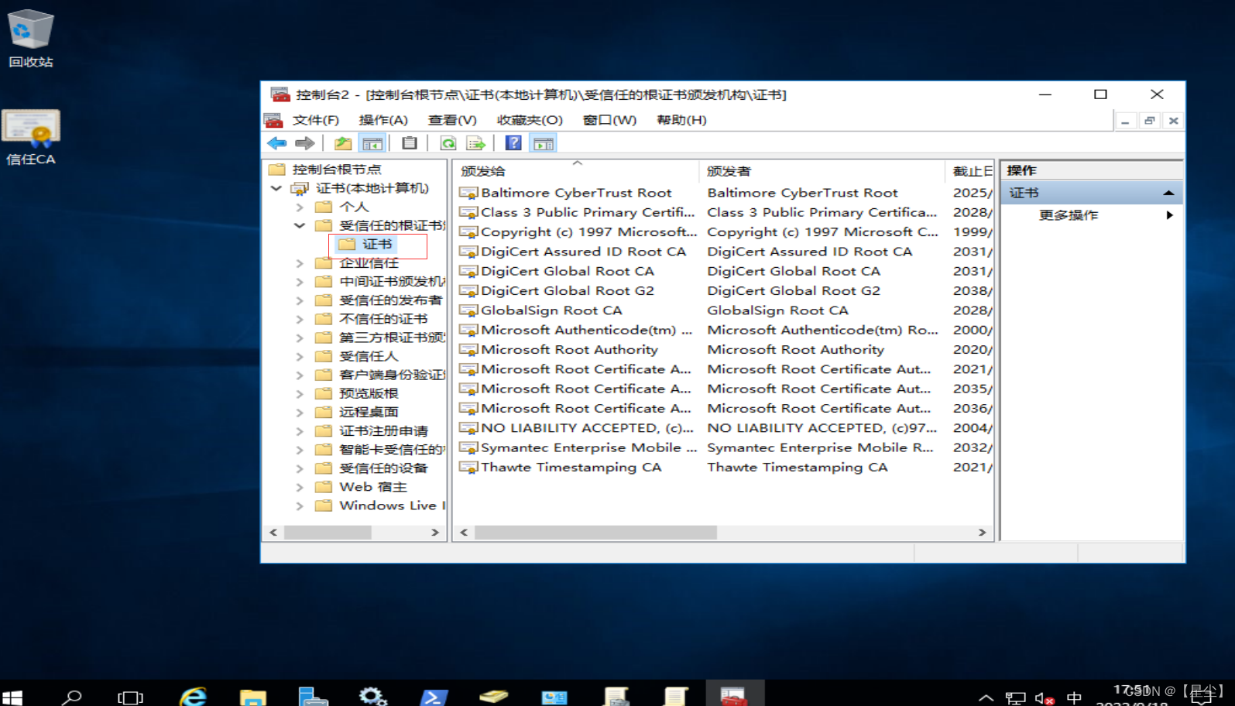Open Task View on taskbar
The height and width of the screenshot is (706, 1235).
[x=130, y=697]
